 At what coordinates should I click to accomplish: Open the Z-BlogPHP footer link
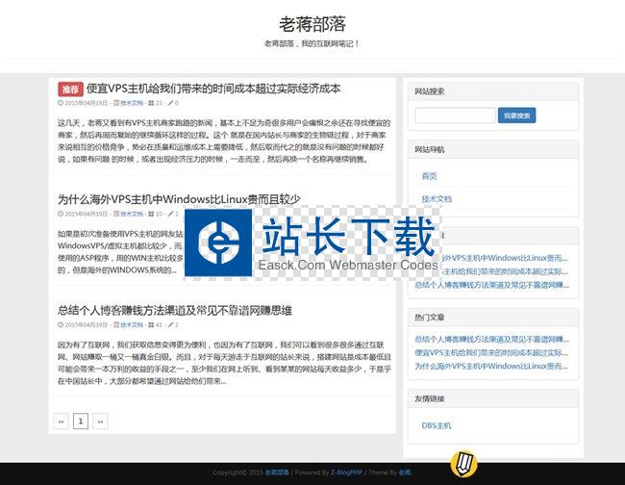[346, 472]
